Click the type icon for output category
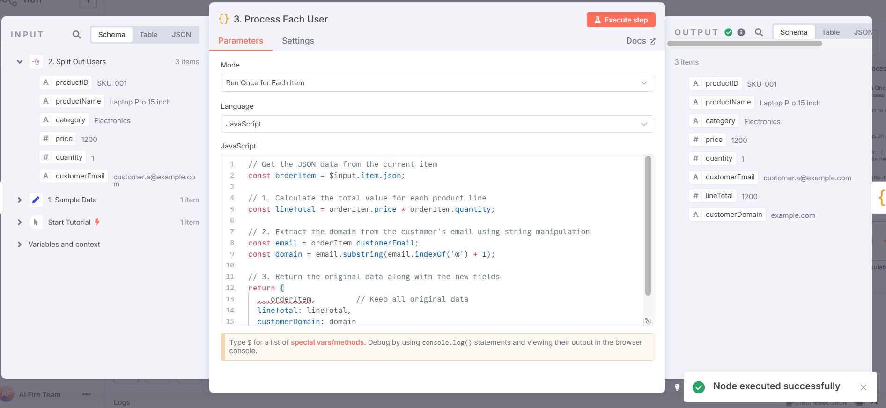The image size is (886, 408). tap(695, 121)
